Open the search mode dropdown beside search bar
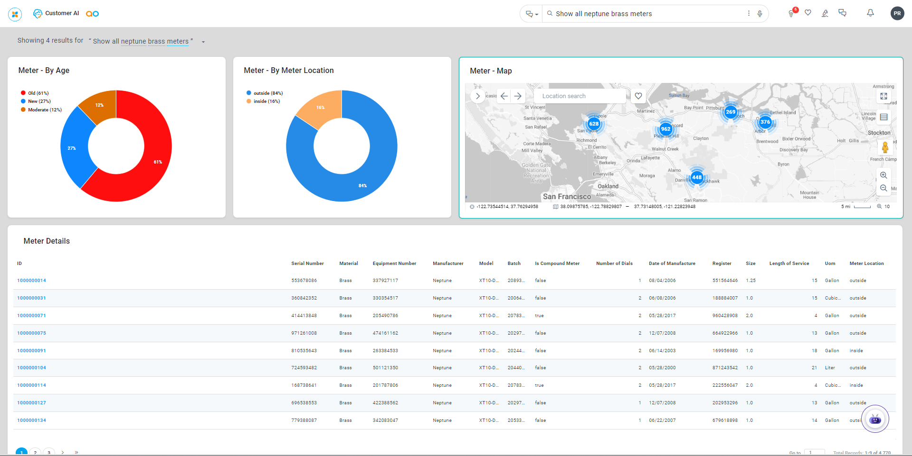The width and height of the screenshot is (912, 456). coord(532,14)
